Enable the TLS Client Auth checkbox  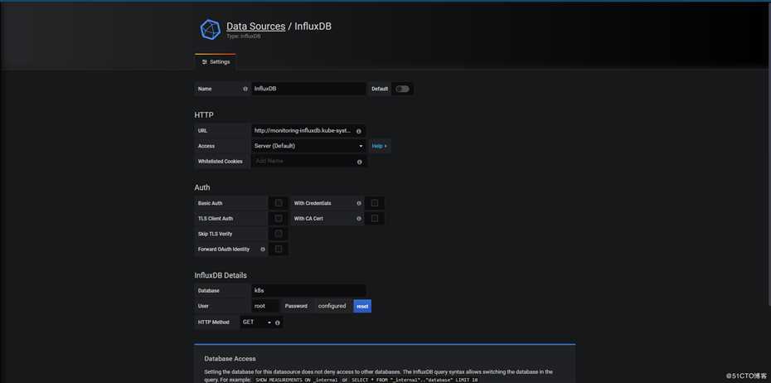click(279, 218)
